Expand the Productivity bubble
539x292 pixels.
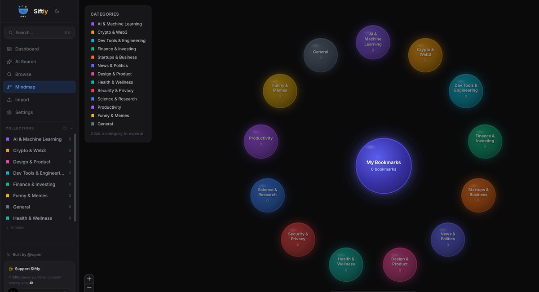click(x=261, y=141)
